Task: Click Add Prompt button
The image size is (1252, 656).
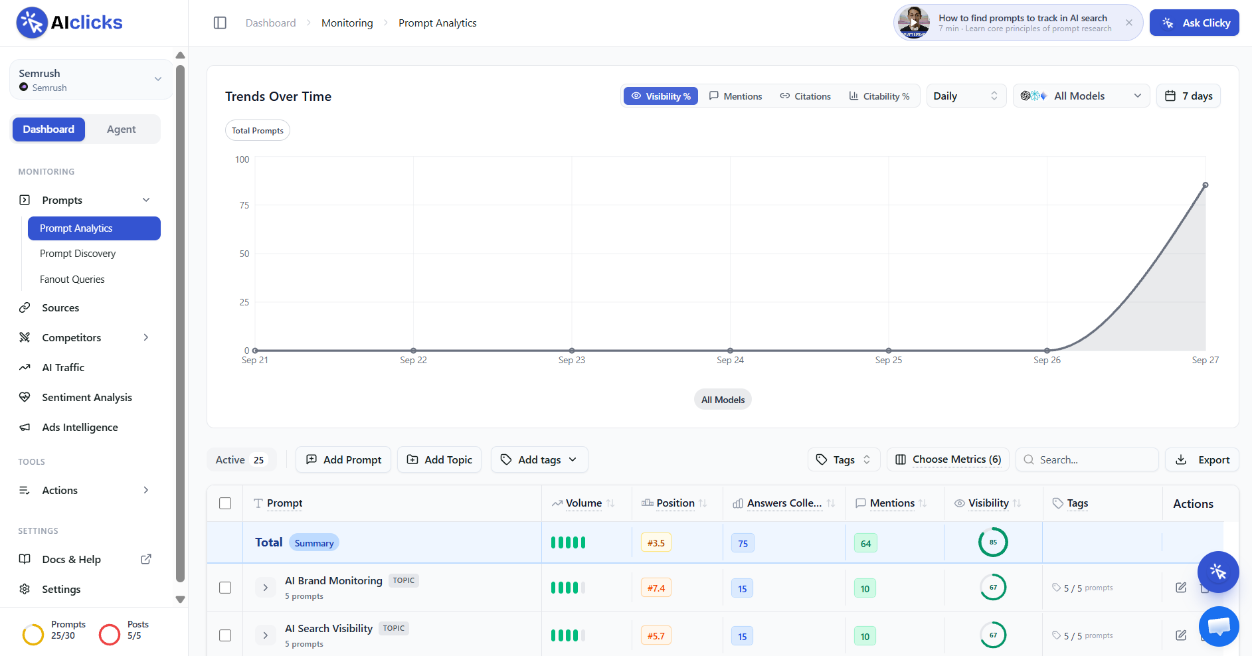Action: (343, 460)
